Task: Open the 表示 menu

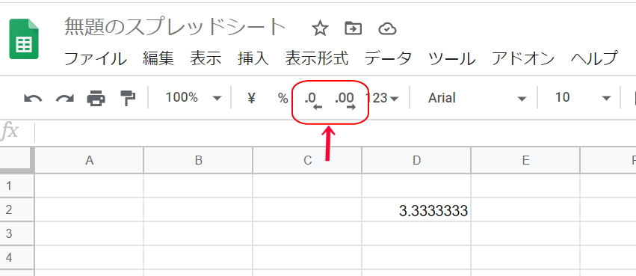Action: tap(206, 59)
